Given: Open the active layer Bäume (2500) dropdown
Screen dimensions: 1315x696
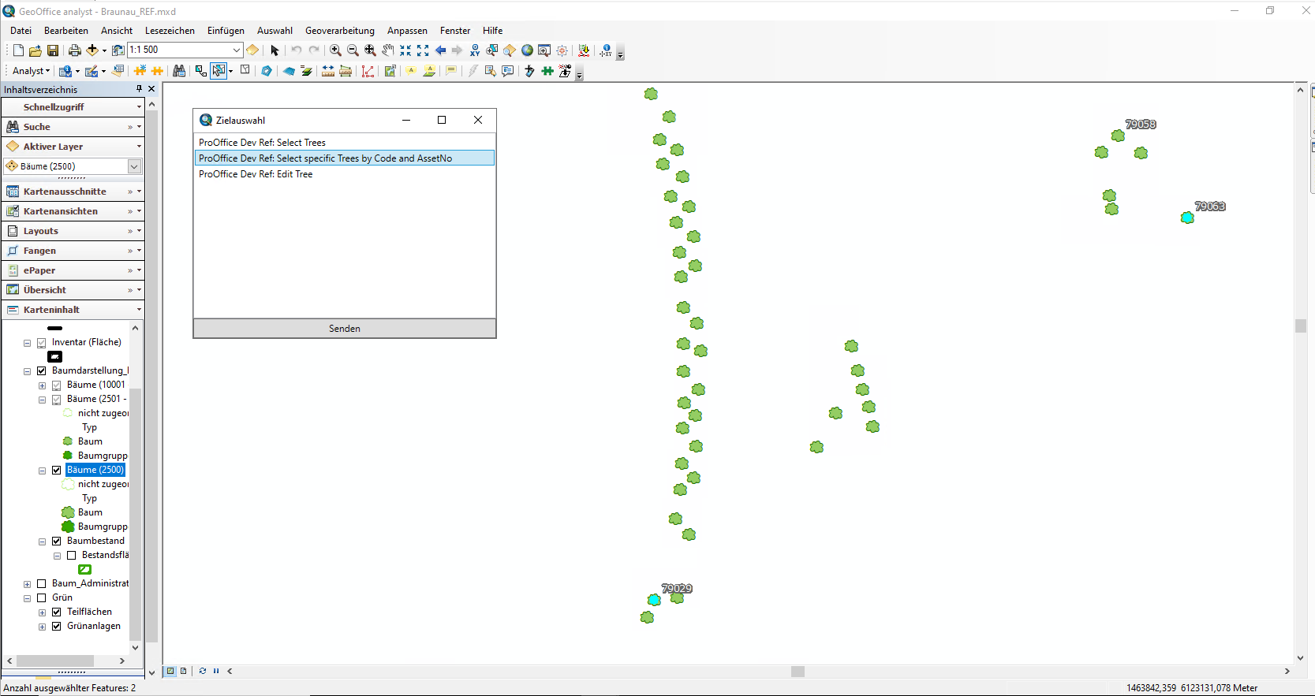Looking at the screenshot, I should click(x=134, y=166).
